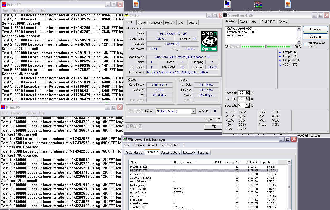Click the Speed03 value field showing 50
330x210 pixels.
tap(241, 106)
